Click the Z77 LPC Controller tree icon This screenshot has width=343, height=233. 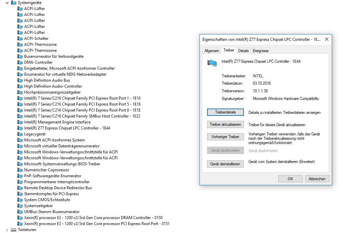(20, 128)
